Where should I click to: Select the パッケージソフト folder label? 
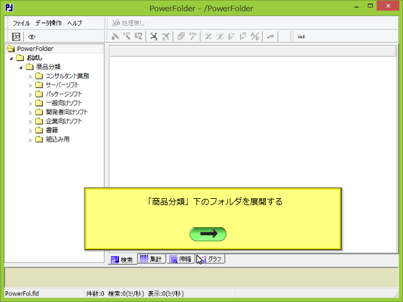pos(64,94)
